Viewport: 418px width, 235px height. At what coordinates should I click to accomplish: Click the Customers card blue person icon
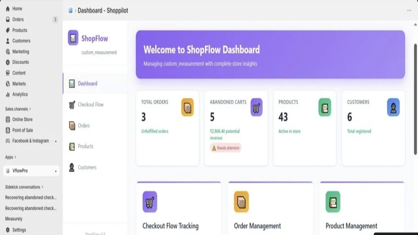click(x=393, y=108)
